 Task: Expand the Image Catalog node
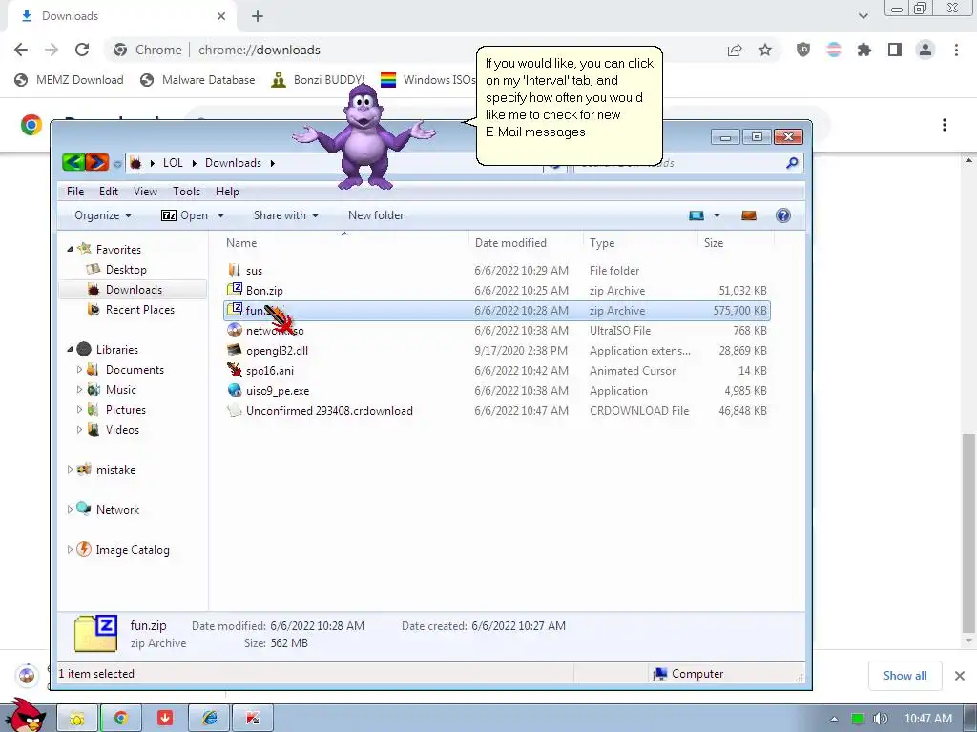point(70,550)
